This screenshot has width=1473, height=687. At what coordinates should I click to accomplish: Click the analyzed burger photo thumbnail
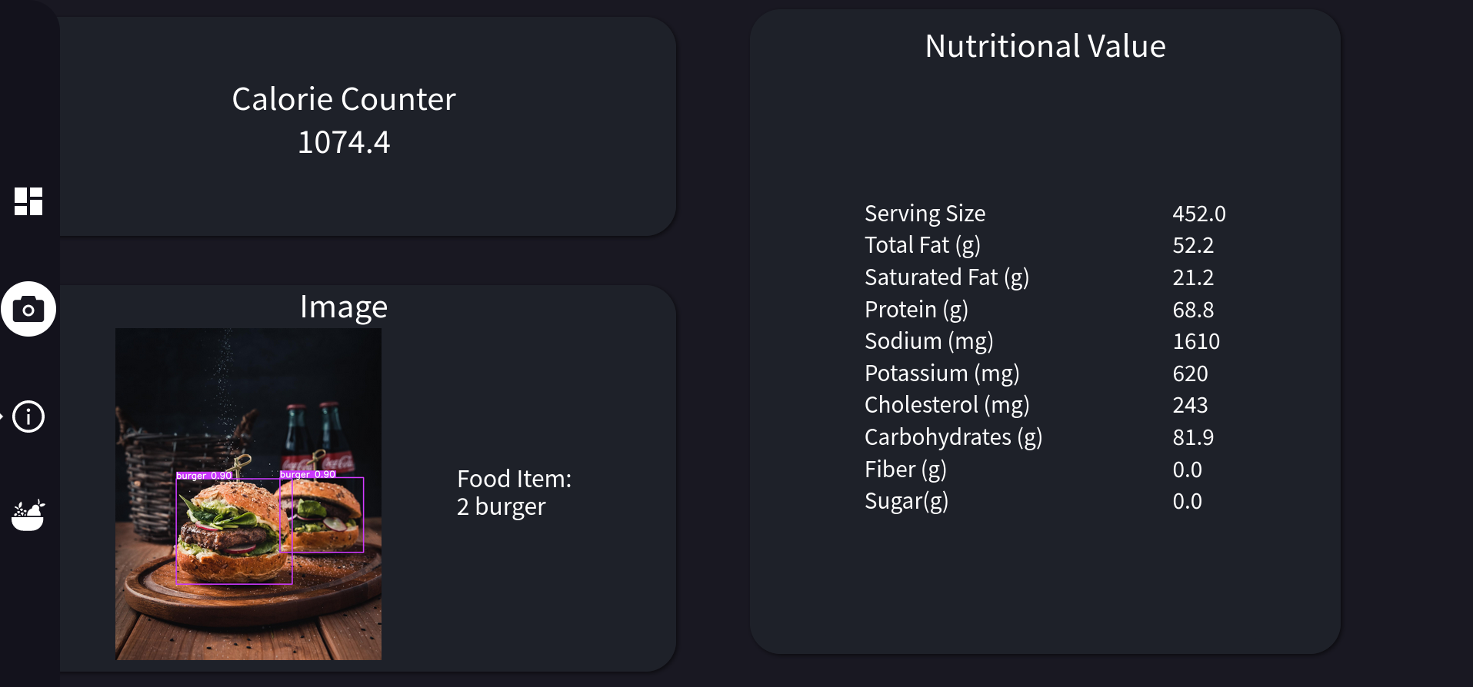click(248, 494)
